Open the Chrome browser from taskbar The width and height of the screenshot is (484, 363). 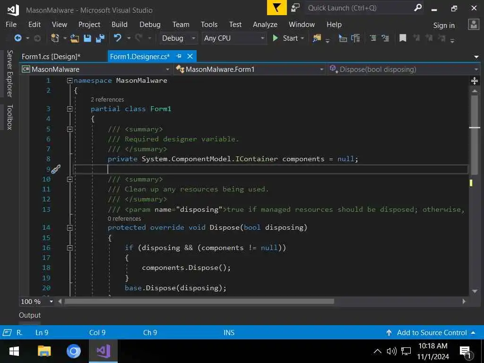click(73, 351)
